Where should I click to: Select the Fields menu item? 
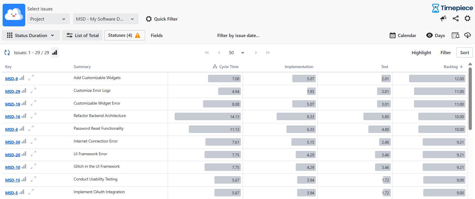pos(157,35)
